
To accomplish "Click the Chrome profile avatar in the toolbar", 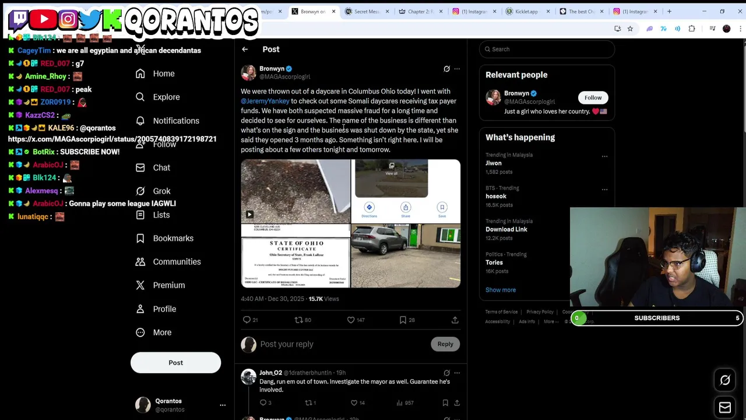I will click(726, 29).
